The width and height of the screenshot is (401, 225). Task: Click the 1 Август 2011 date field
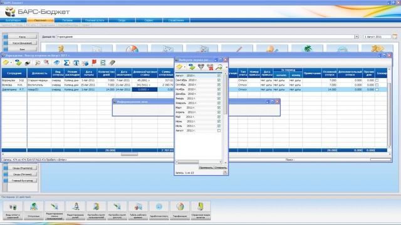[x=377, y=37]
